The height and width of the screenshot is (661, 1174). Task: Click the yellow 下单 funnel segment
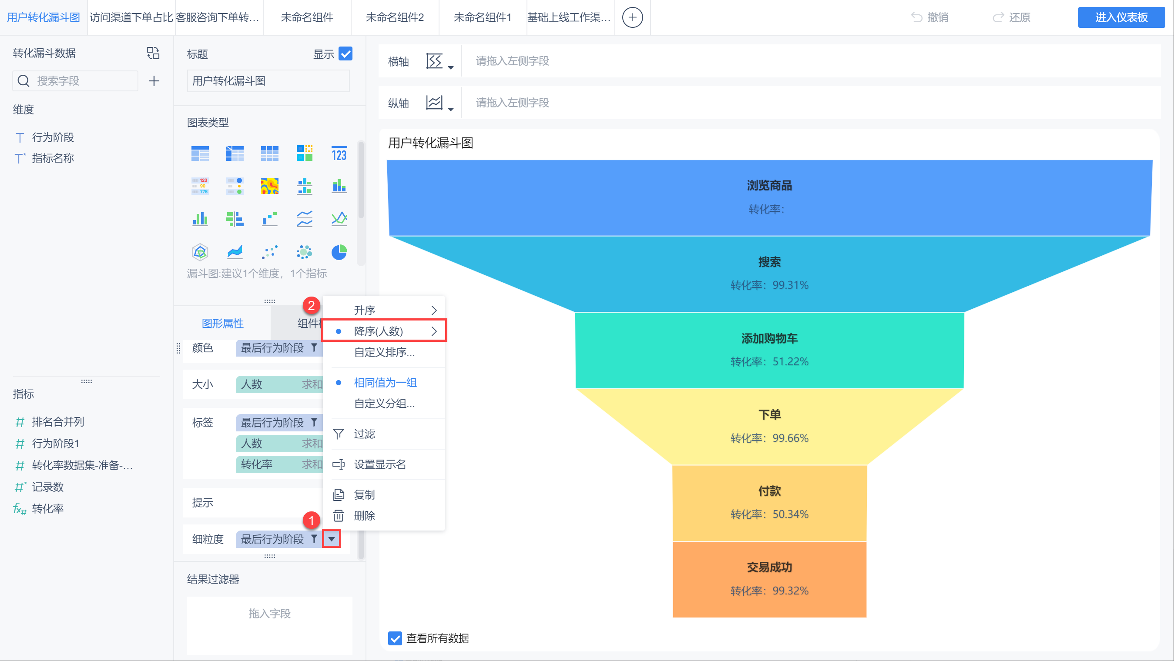coord(769,426)
